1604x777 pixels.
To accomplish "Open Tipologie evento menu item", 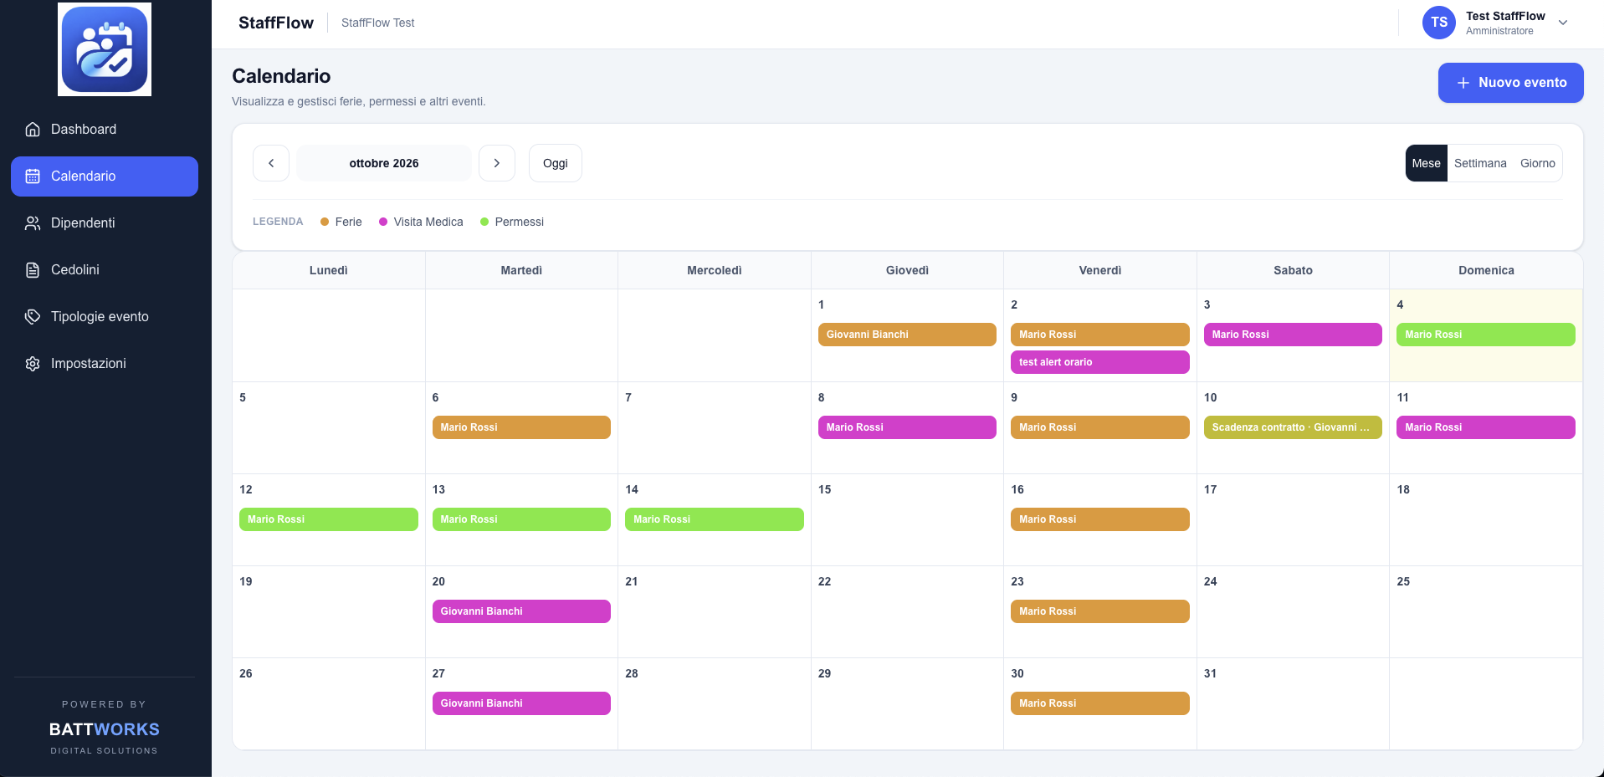I will (105, 317).
